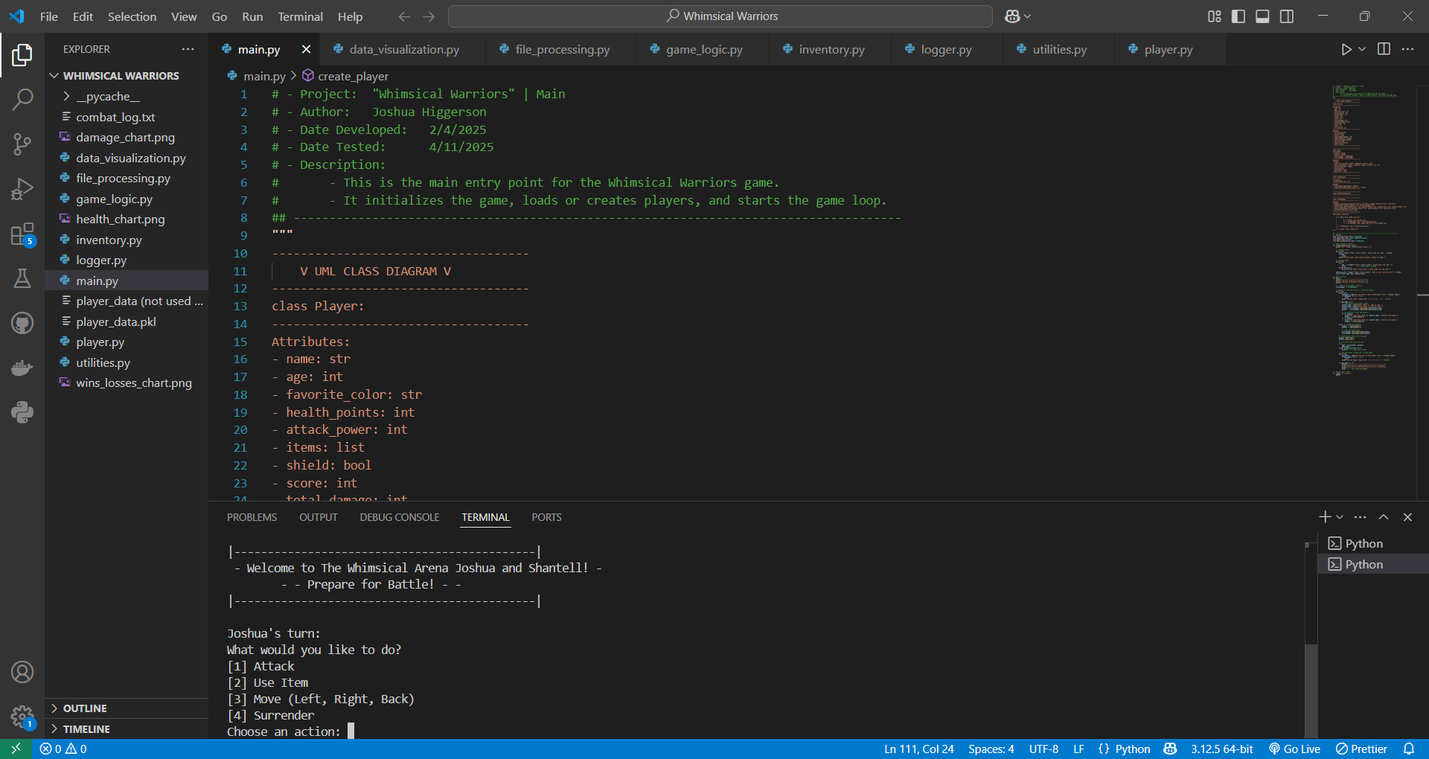Image resolution: width=1429 pixels, height=759 pixels.
Task: Open the GitHub view in activity bar
Action: click(x=22, y=324)
